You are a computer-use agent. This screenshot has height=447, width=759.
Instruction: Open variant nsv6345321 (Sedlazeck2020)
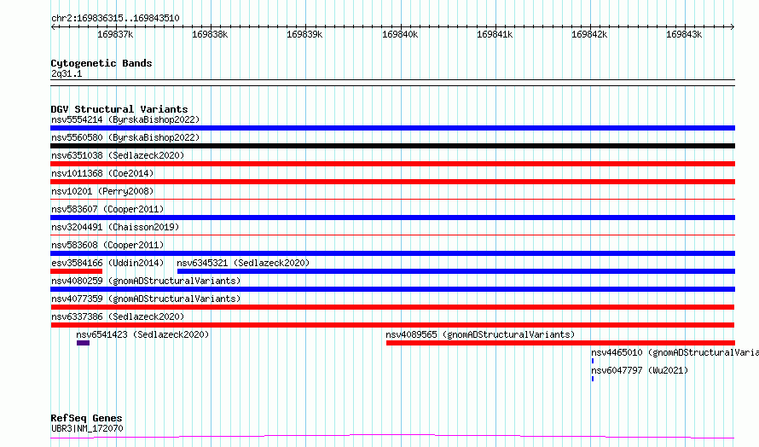[x=243, y=263]
